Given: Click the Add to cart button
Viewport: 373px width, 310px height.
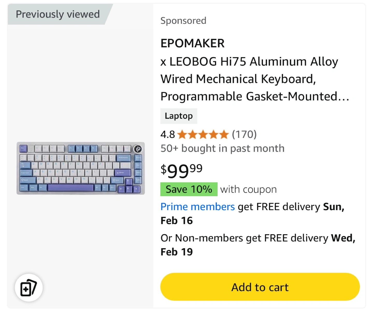Looking at the screenshot, I should [260, 287].
